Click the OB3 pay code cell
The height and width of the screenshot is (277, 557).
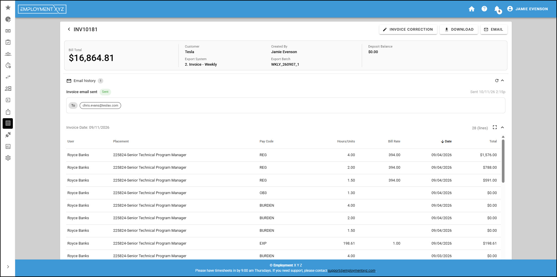[x=263, y=193]
